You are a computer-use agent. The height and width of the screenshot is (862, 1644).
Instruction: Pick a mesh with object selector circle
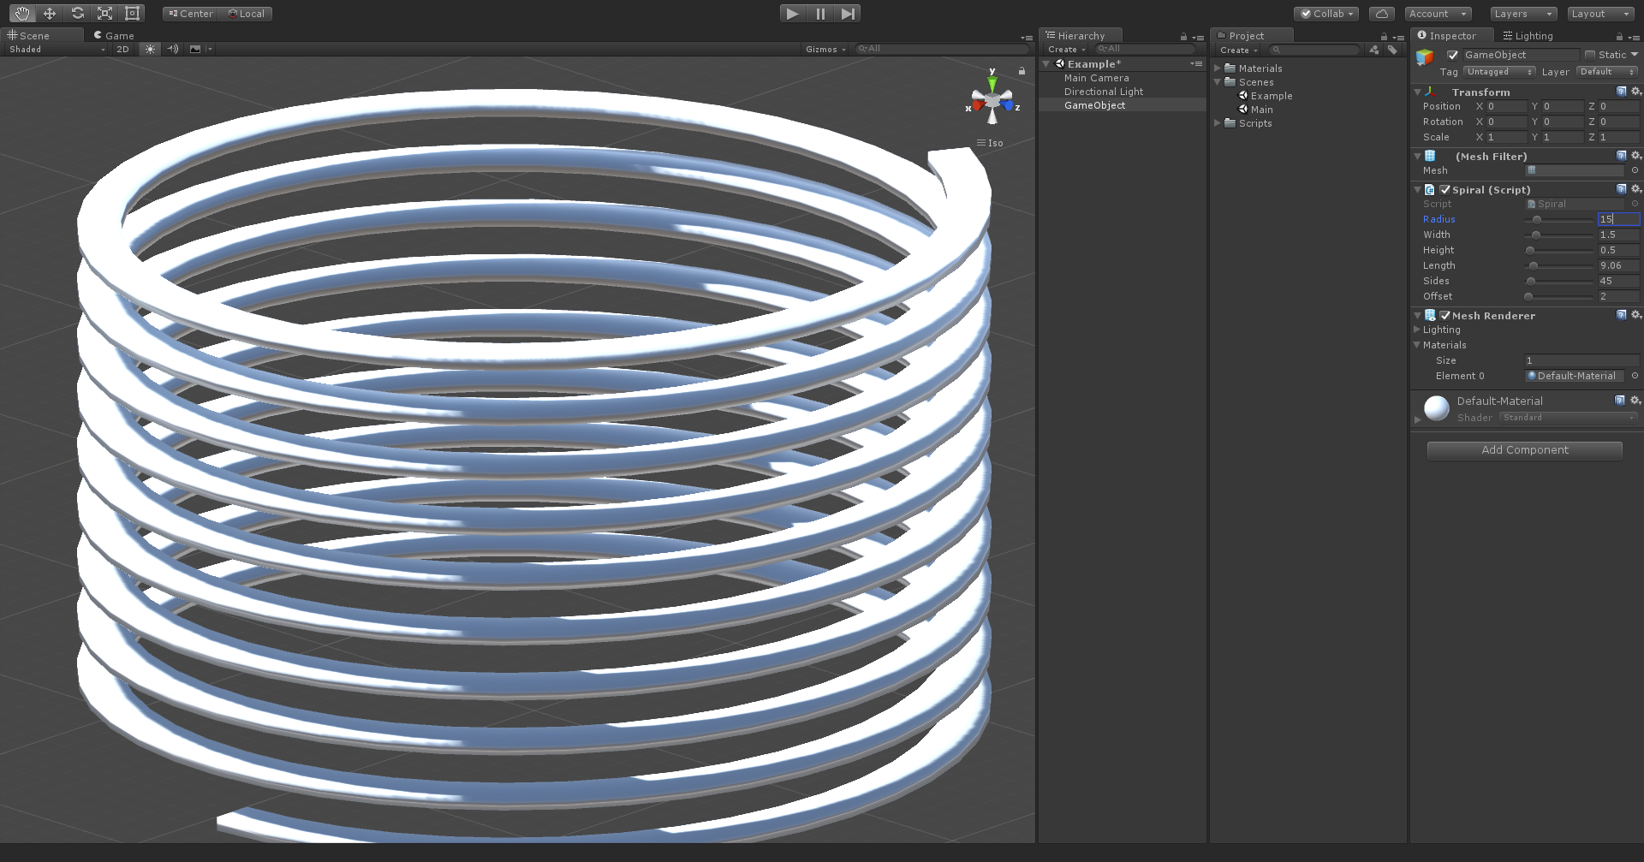coord(1635,170)
